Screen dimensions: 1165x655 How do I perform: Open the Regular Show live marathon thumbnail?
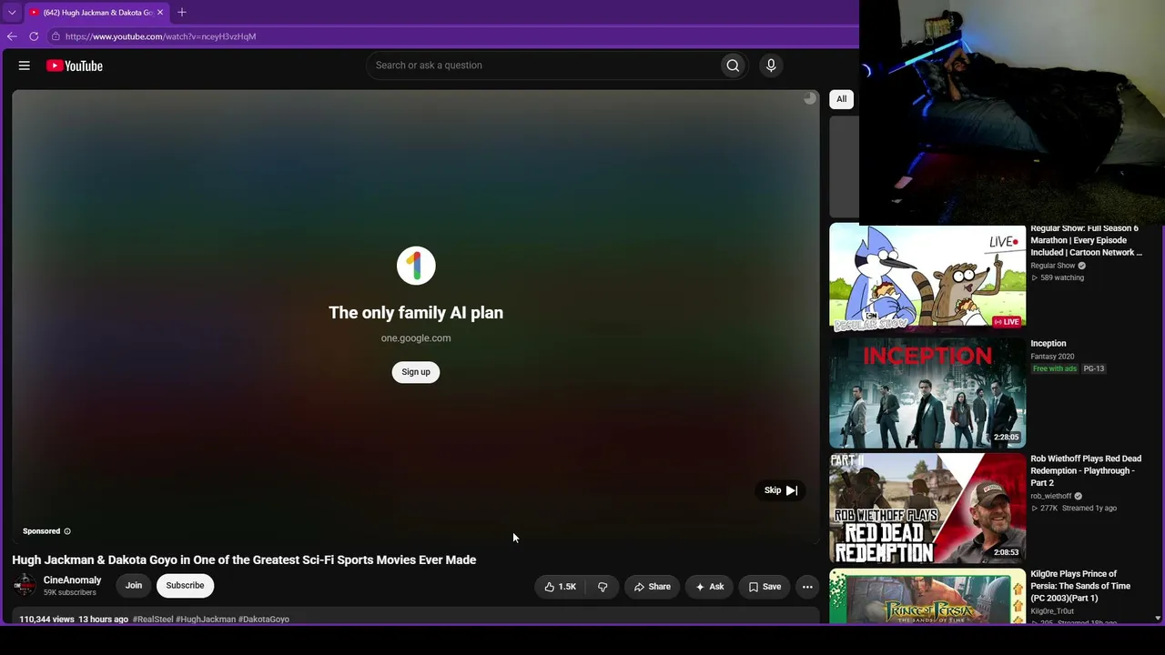tap(927, 278)
